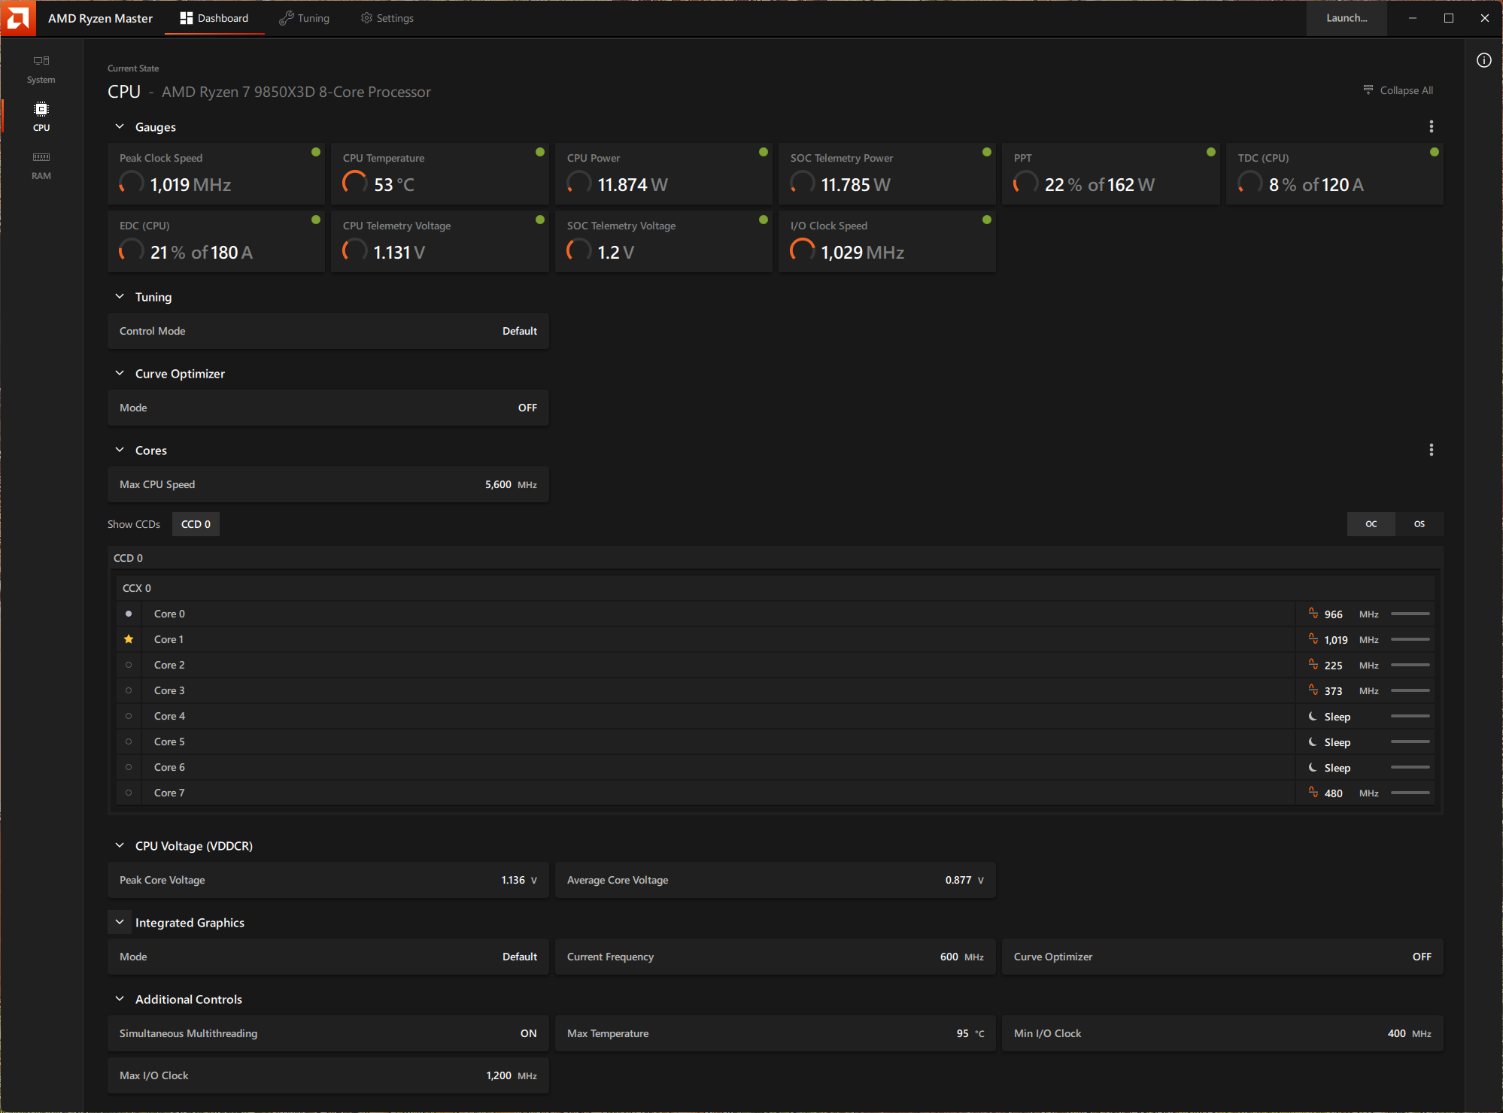Viewport: 1503px width, 1113px height.
Task: Click the gold star on Core 1
Action: click(129, 639)
